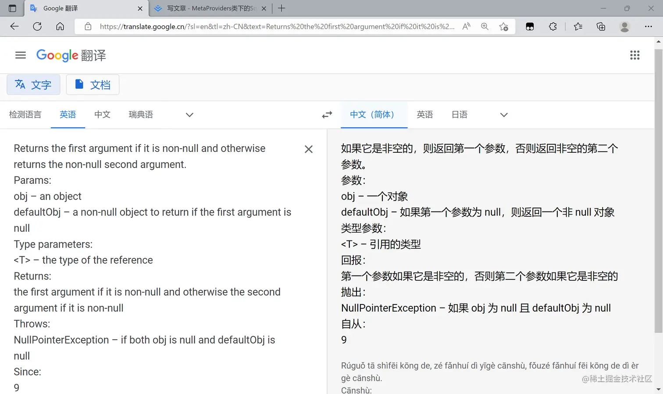
Task: Open the Google apps grid
Action: pyautogui.click(x=635, y=55)
